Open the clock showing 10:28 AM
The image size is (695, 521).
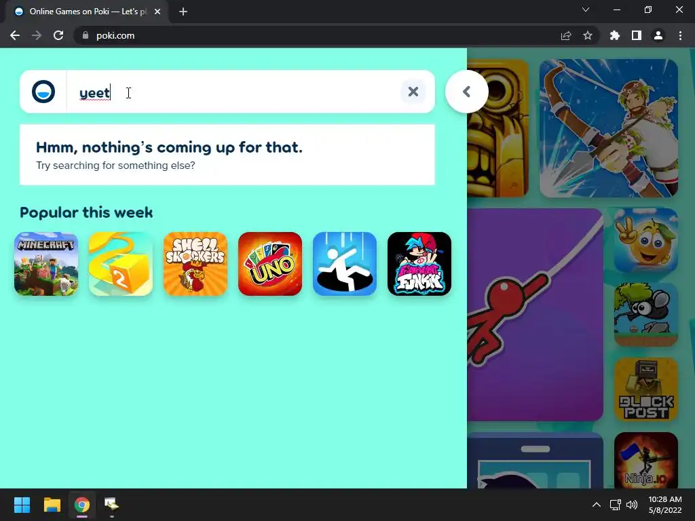665,505
